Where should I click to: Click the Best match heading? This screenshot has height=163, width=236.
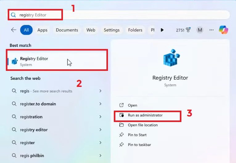pos(20,45)
